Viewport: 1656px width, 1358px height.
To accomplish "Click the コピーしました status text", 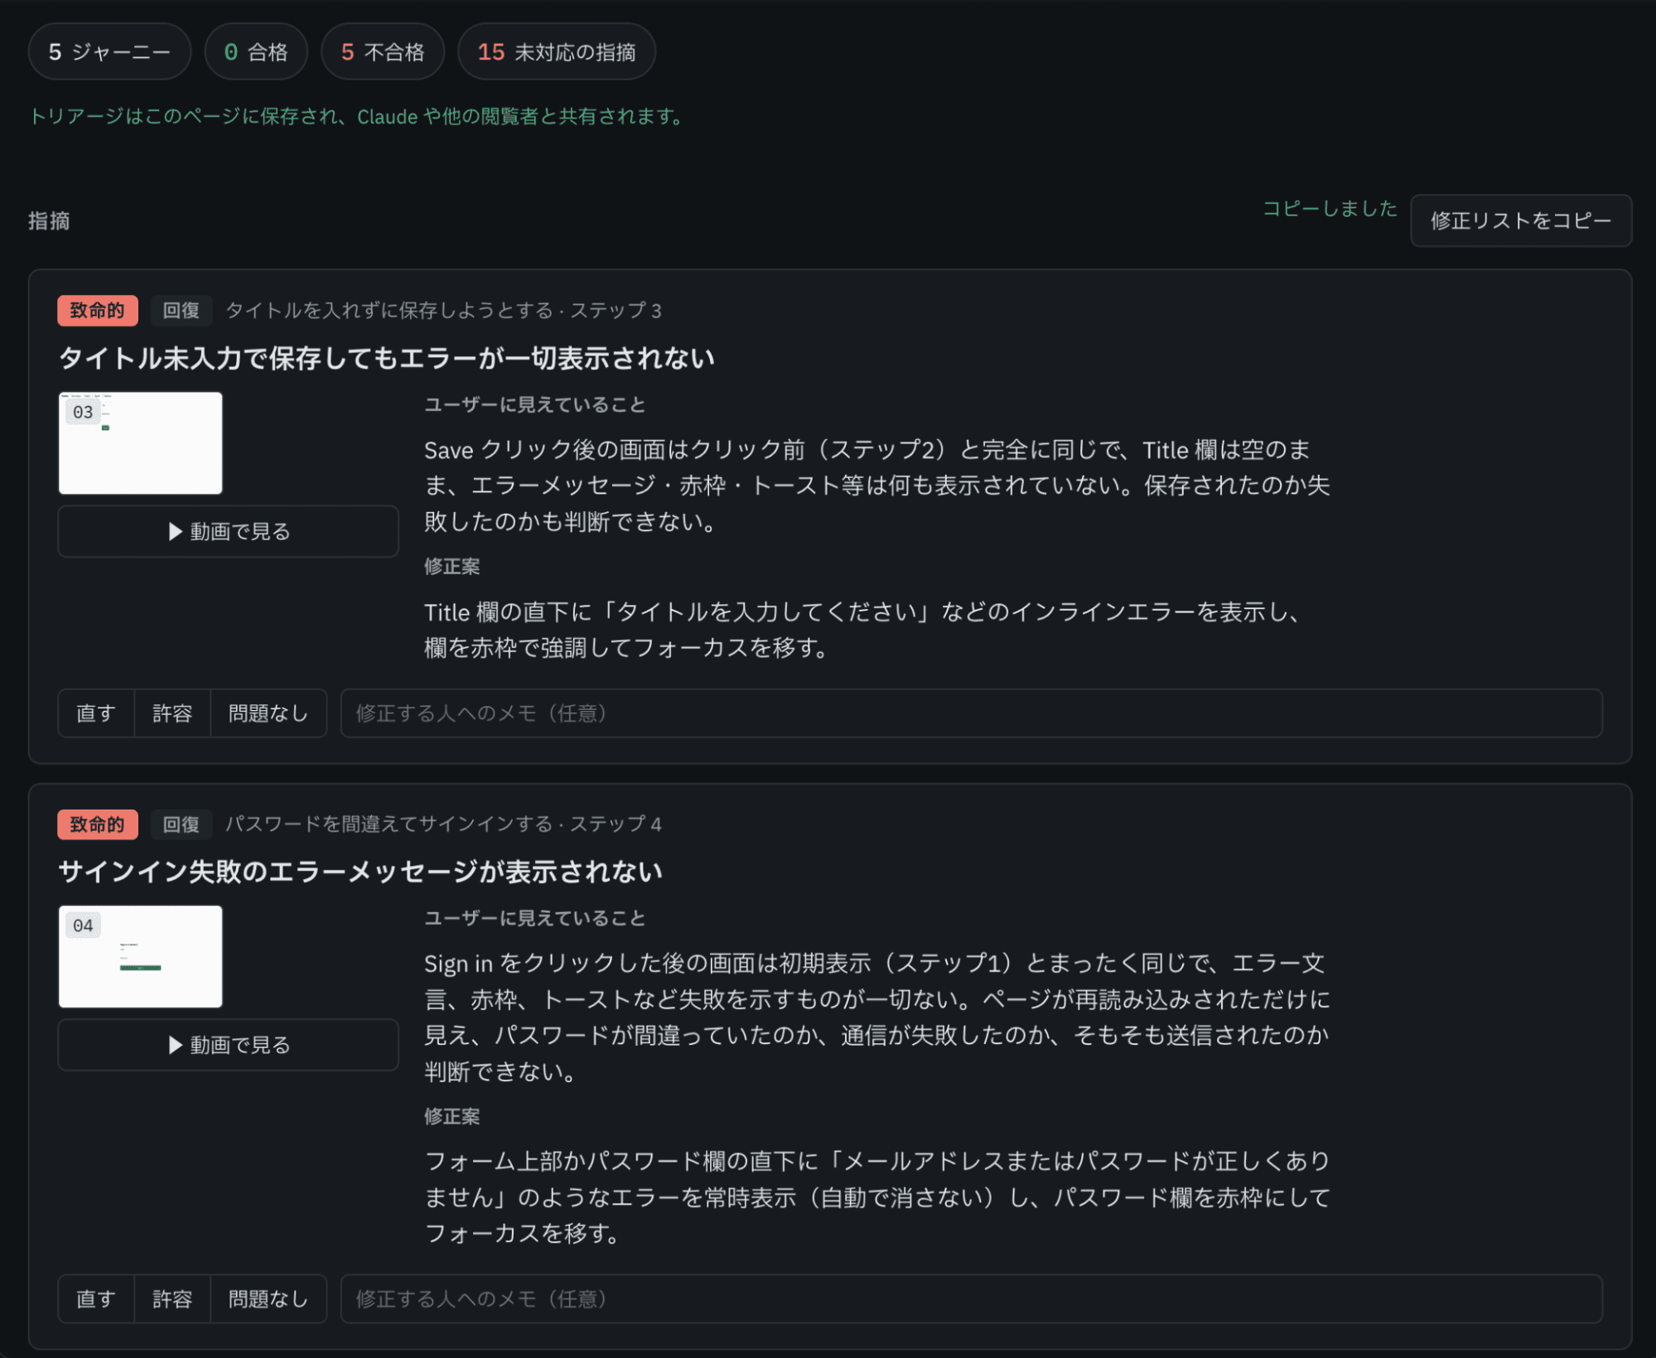I will point(1330,209).
